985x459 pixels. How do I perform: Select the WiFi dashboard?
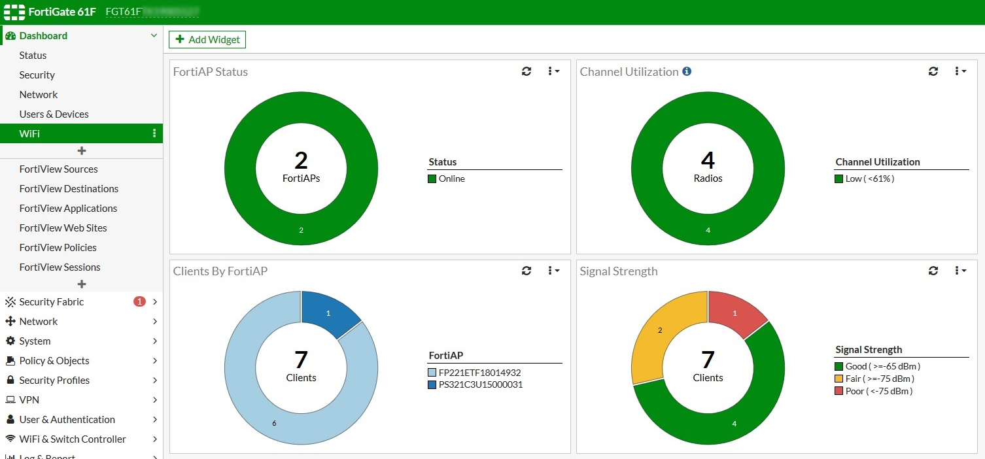[82, 133]
